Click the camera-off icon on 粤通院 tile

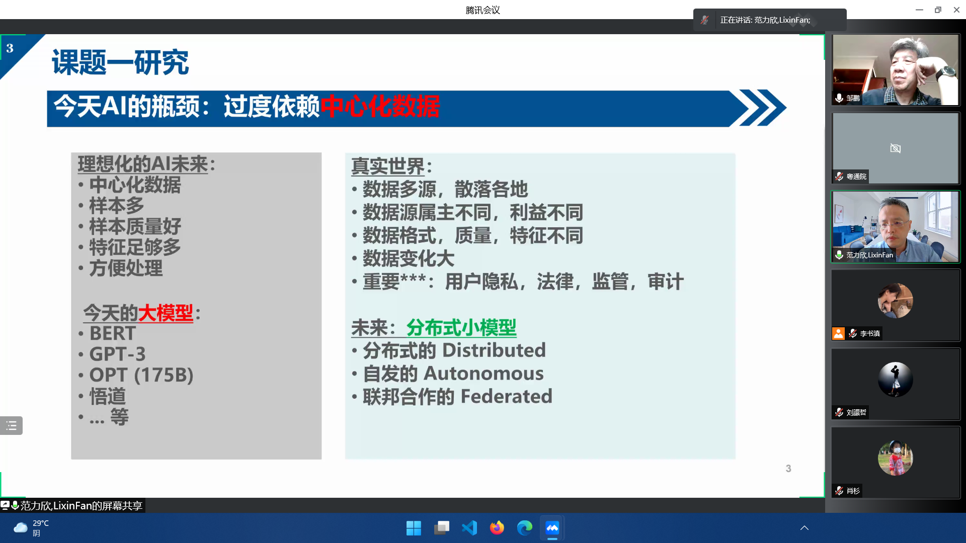coord(896,148)
